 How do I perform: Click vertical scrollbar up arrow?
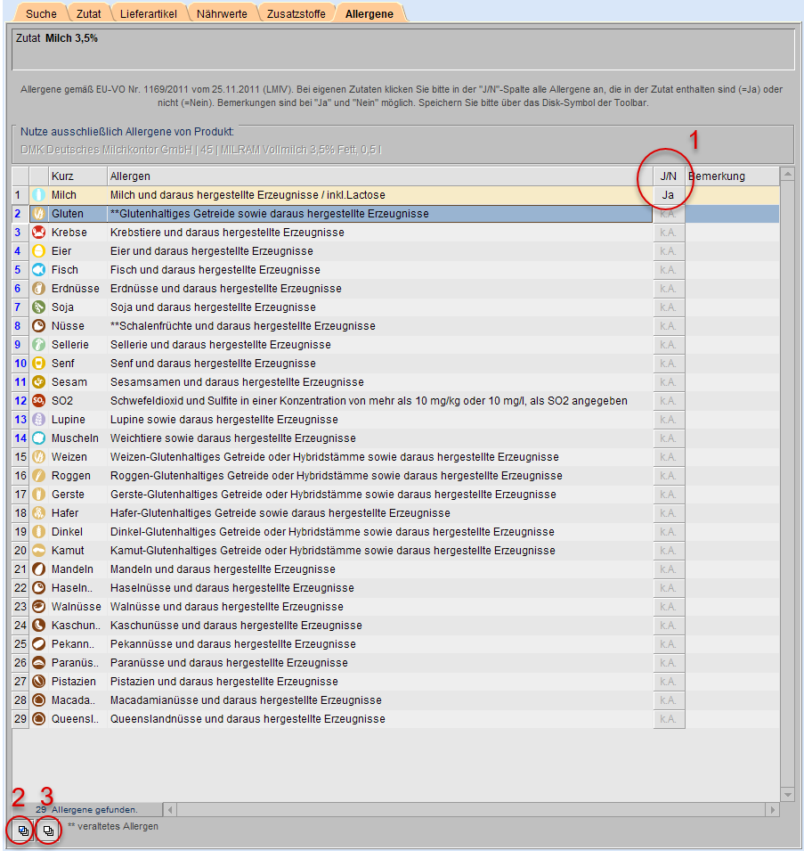(788, 175)
